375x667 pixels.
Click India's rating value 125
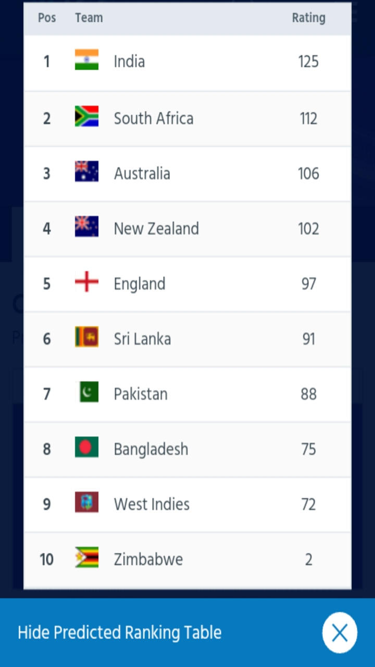[x=308, y=62]
